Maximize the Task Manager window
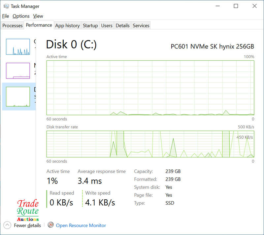 pyautogui.click(x=236, y=6)
